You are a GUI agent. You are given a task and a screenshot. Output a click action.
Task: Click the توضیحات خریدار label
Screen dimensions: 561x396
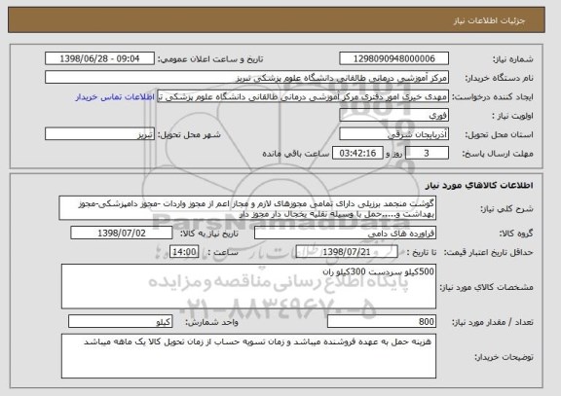point(504,357)
